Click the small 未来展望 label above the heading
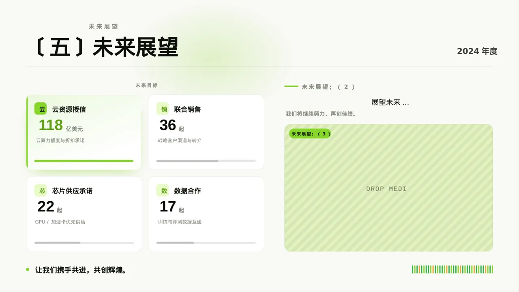This screenshot has height=292, width=519. tap(103, 27)
